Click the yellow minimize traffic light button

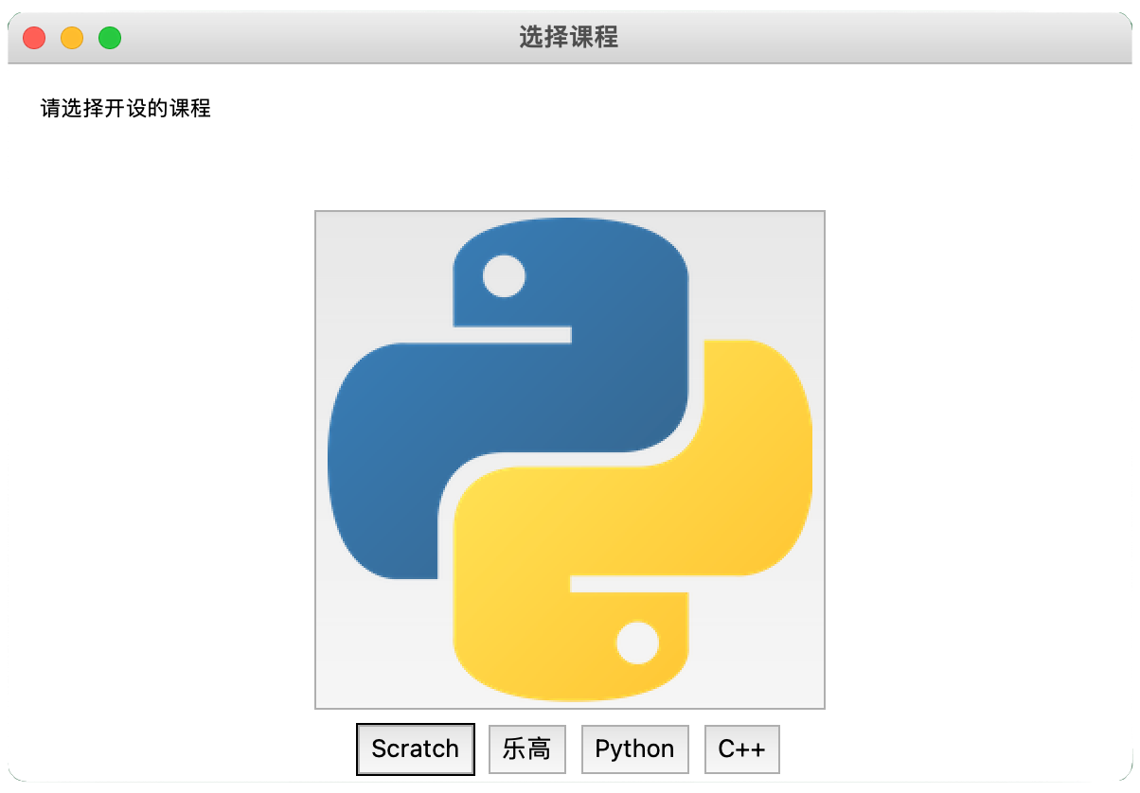[71, 38]
